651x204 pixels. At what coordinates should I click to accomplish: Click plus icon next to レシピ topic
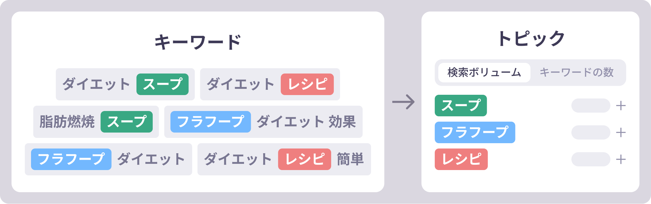pos(621,159)
